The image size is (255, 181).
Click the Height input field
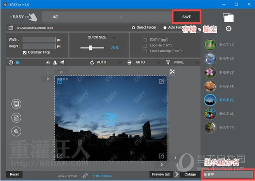click(x=39, y=46)
